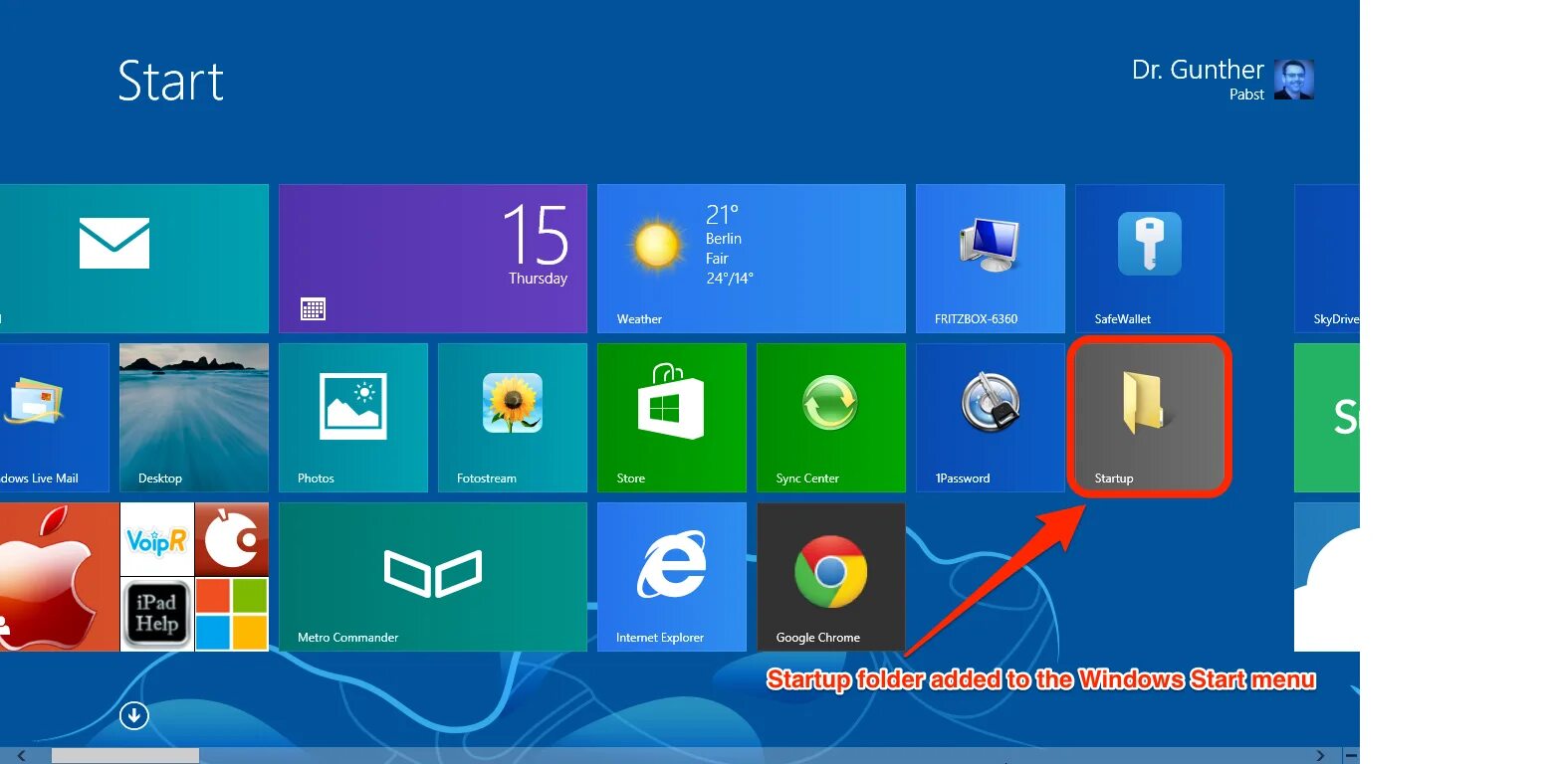Screen dimensions: 1561x764
Task: Click the horizontal scrollbar left arrow
Action: tap(22, 756)
